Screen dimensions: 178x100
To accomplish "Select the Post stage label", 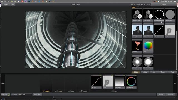I will coord(114,91).
